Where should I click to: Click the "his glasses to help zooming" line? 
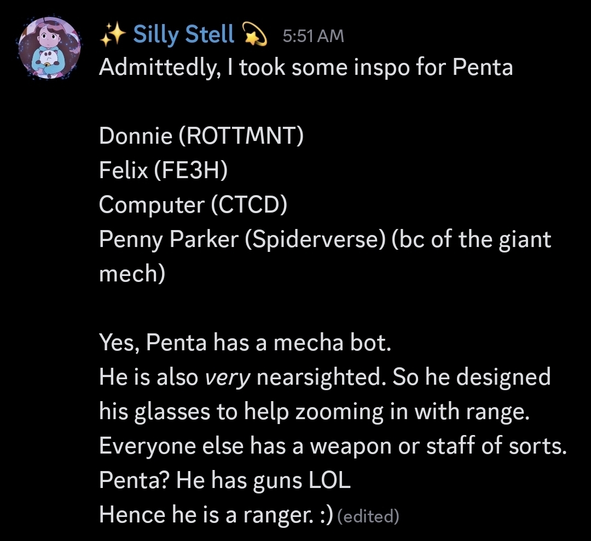315,412
